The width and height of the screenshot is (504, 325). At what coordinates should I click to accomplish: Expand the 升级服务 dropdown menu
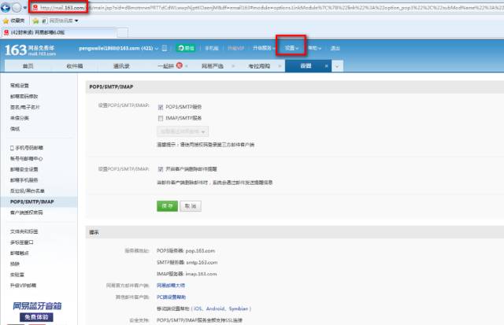pyautogui.click(x=263, y=48)
